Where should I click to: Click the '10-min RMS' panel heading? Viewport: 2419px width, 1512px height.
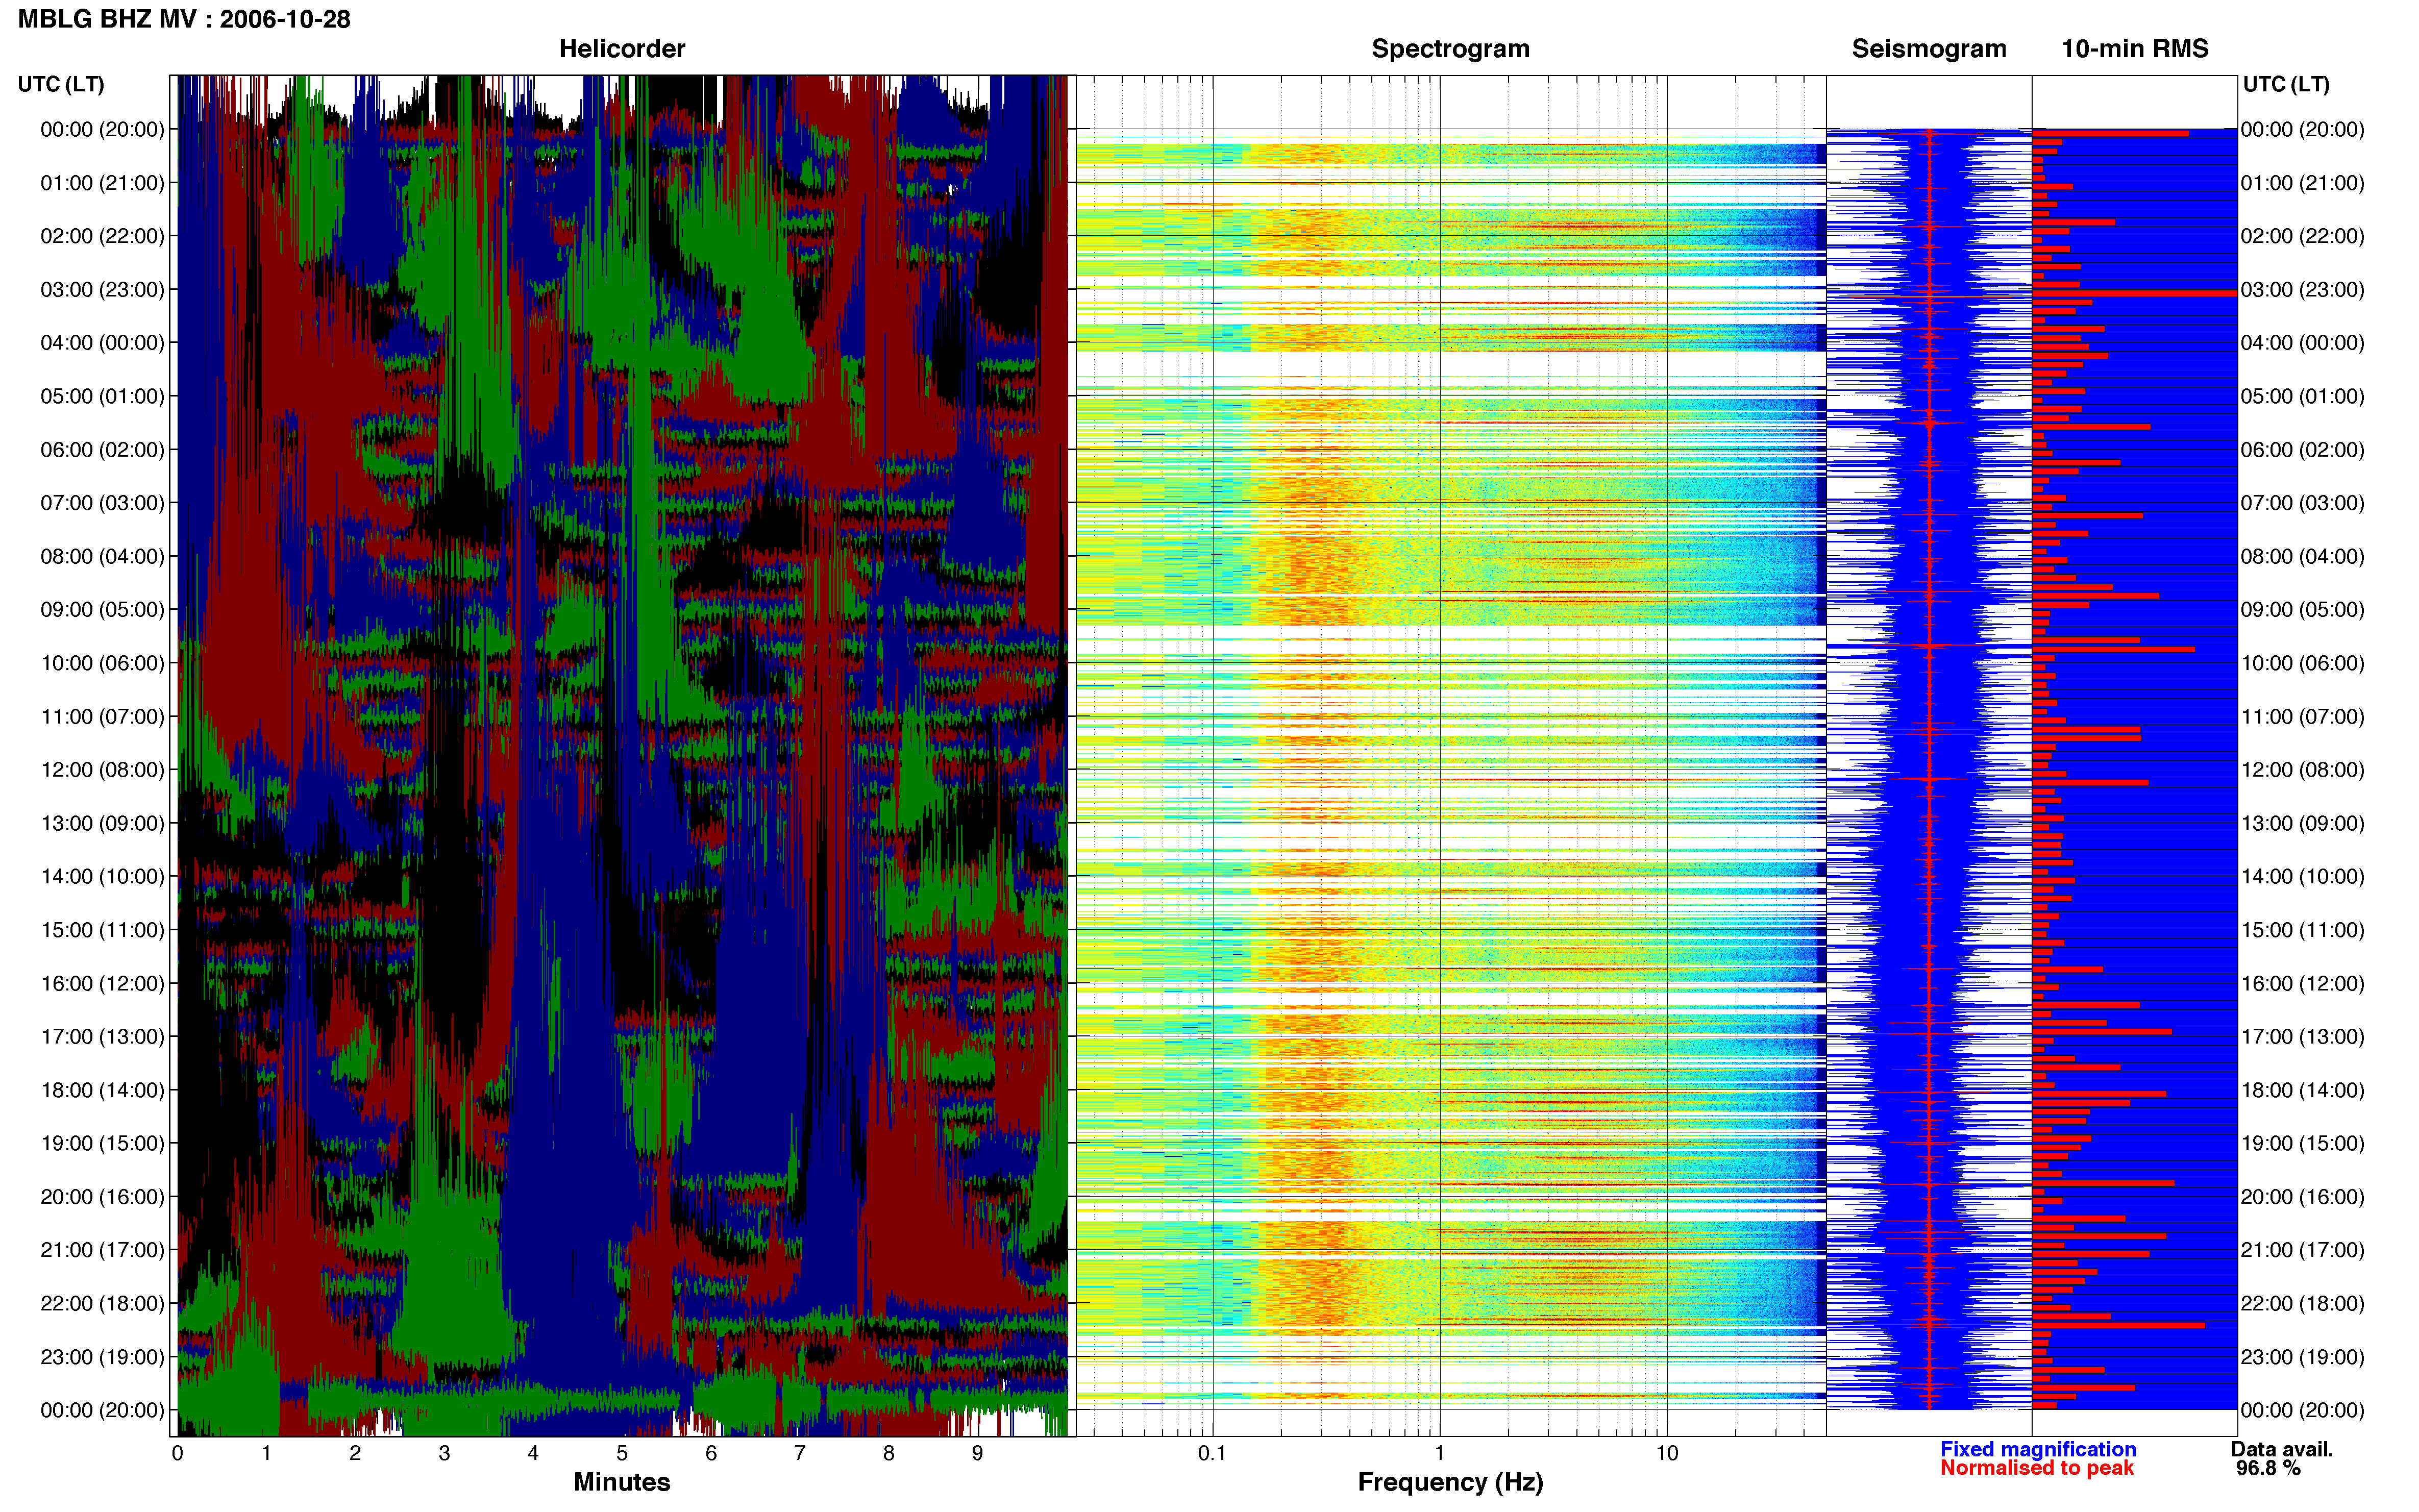coord(2135,49)
